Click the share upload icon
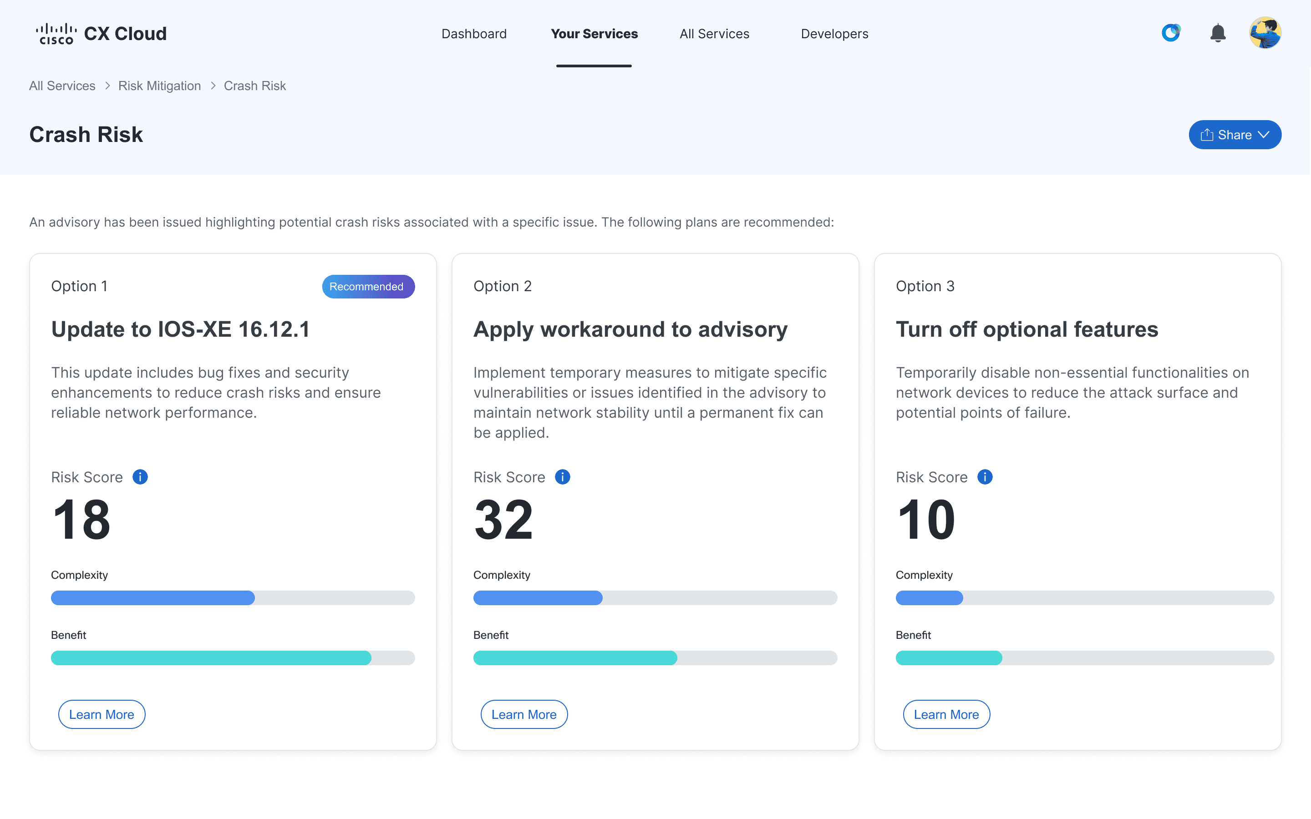 tap(1206, 135)
